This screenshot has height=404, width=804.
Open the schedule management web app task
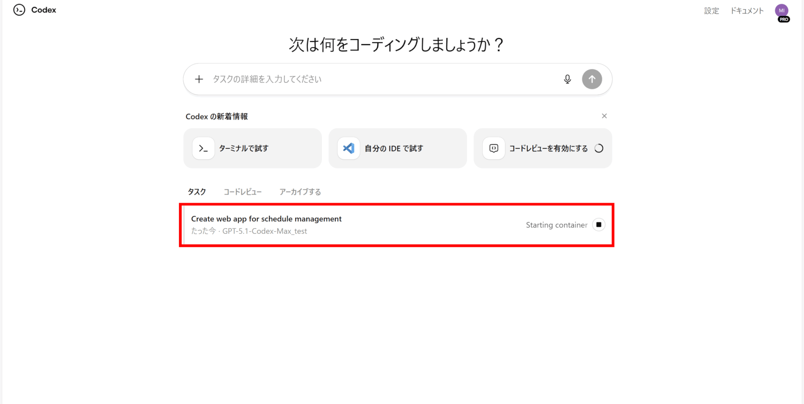tap(266, 219)
